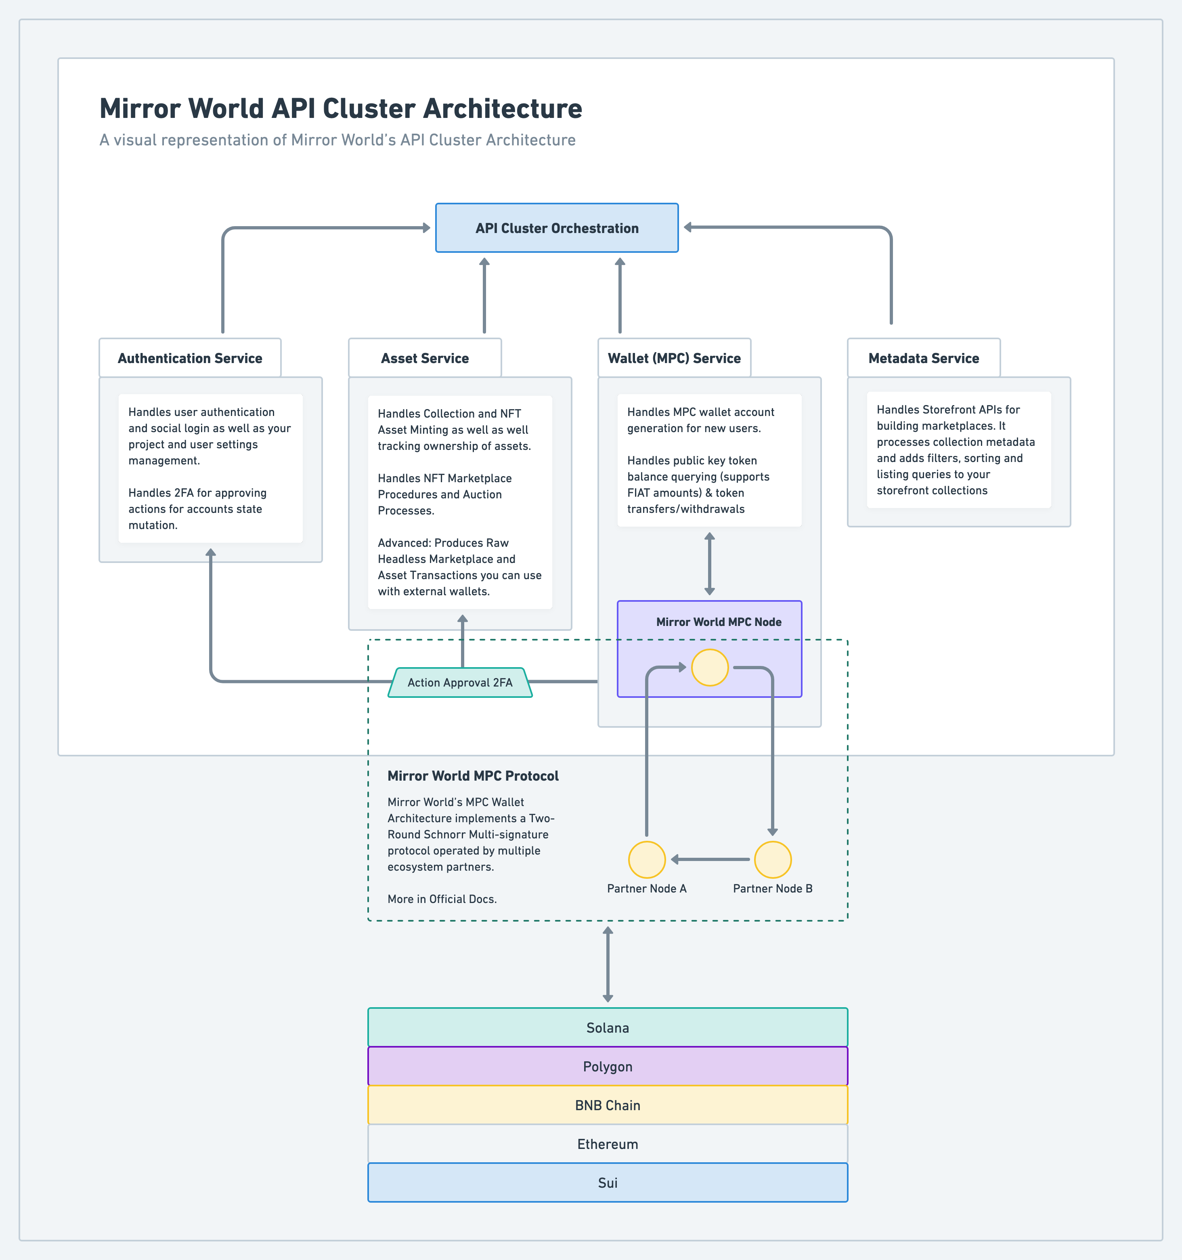Click the Authentication description about social login
The width and height of the screenshot is (1182, 1260).
pos(210,436)
